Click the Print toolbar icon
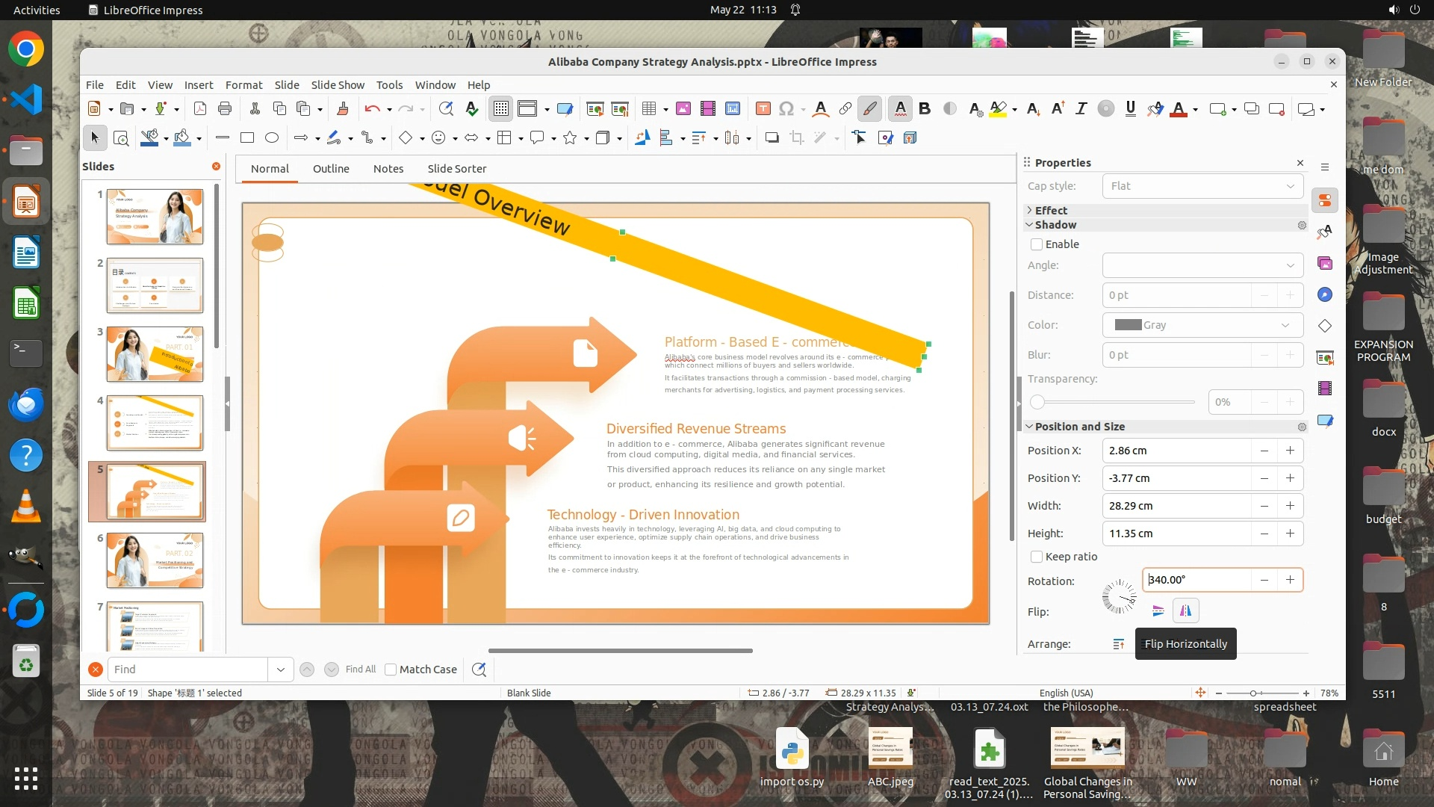 point(225,109)
